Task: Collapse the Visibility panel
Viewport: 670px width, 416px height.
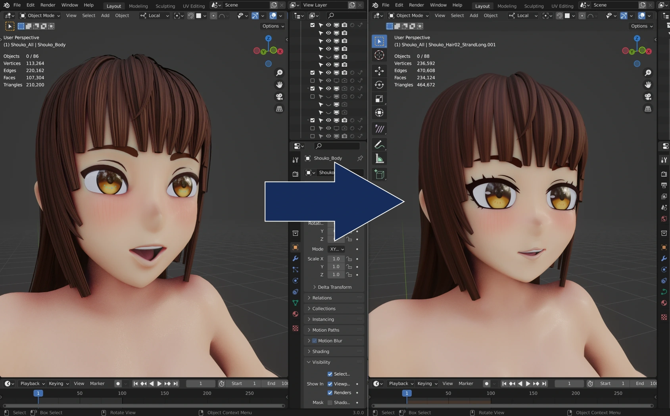Action: [321, 362]
